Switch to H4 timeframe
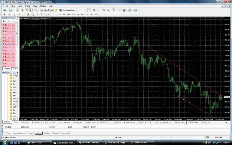The width and height of the screenshot is (232, 145). click(82, 14)
